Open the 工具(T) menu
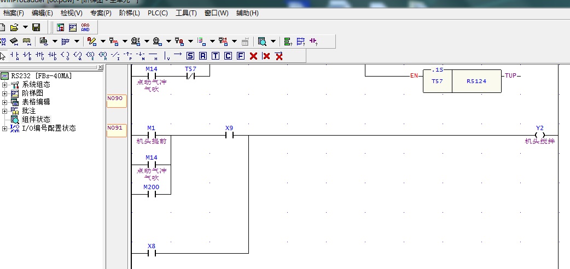Viewport: 570px width, 269px height. pos(186,13)
